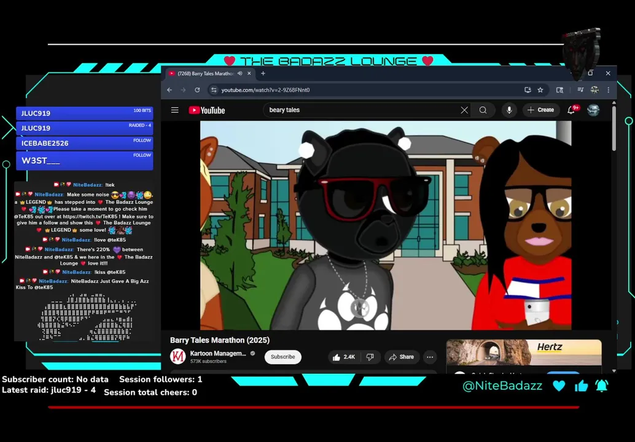This screenshot has height=442, width=635.
Task: Open Chrome media controls icon
Action: click(580, 90)
